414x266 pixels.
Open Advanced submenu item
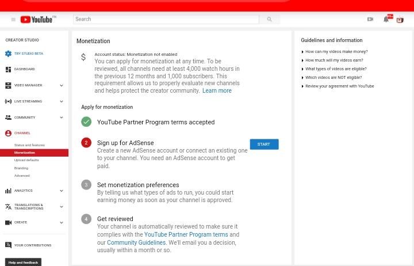(22, 176)
